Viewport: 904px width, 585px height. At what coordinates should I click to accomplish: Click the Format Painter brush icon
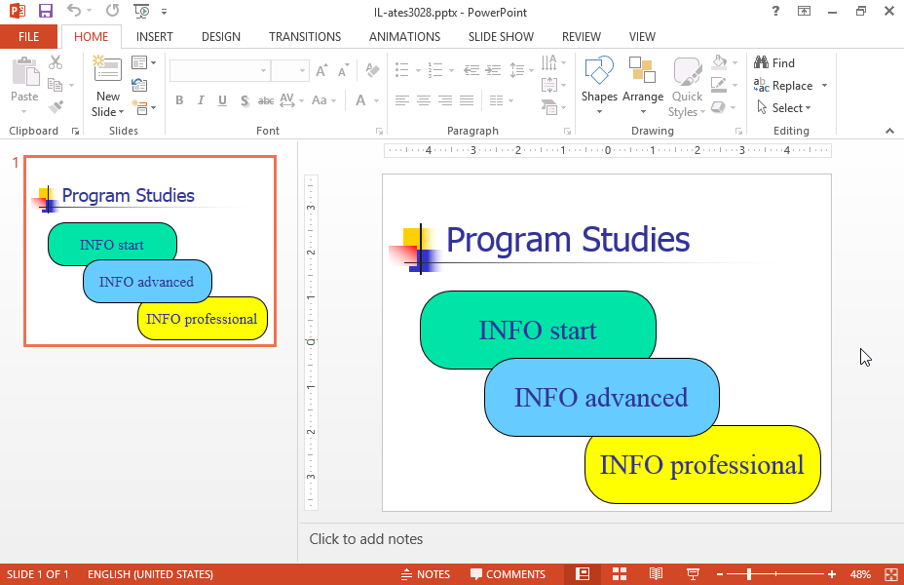56,106
